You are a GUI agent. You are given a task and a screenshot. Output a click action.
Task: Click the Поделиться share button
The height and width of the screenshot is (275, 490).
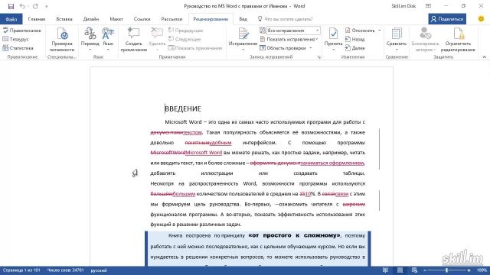tap(447, 19)
